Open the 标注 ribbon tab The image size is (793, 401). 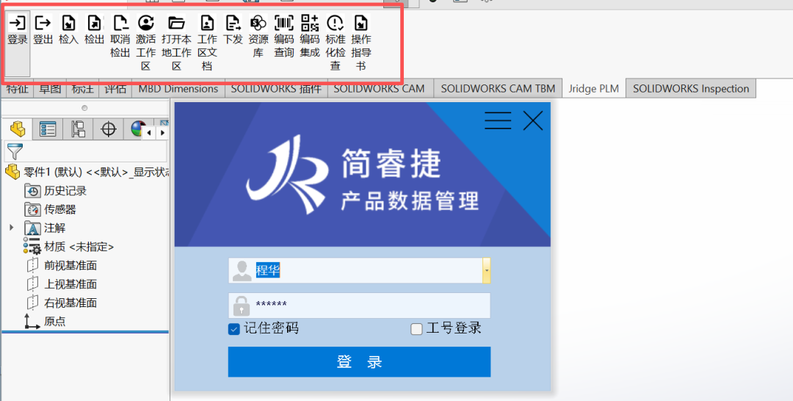click(82, 88)
